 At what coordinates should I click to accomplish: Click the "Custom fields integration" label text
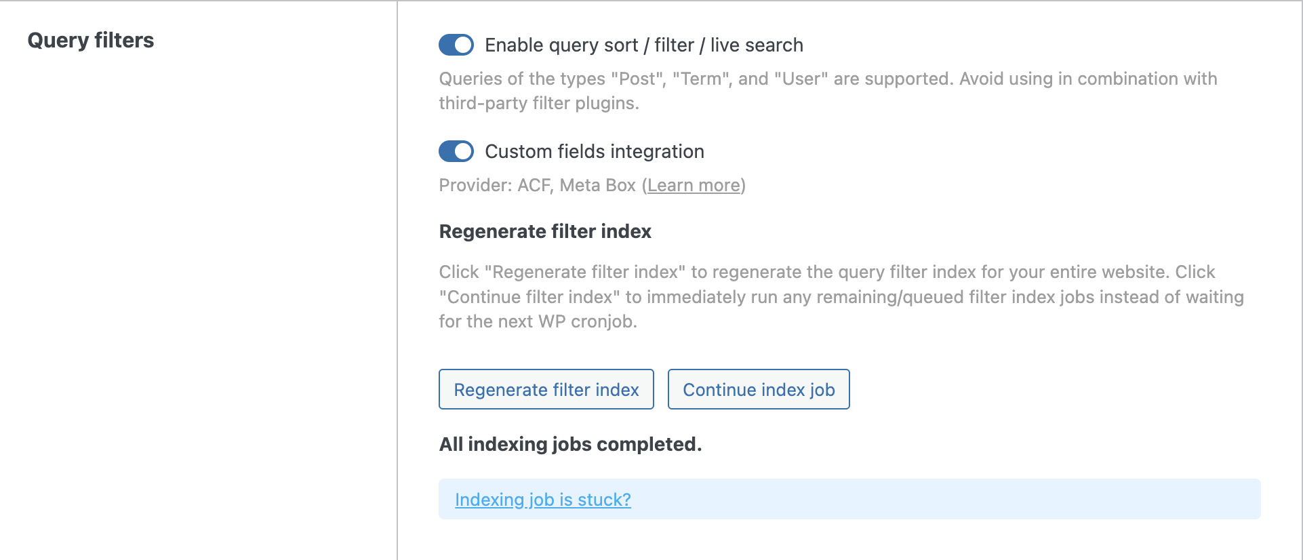coord(594,151)
